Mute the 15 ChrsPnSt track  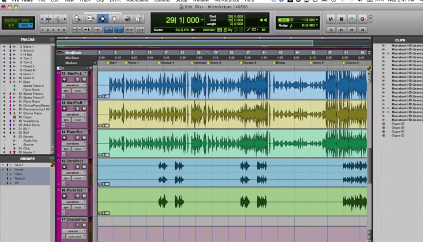tap(84, 167)
